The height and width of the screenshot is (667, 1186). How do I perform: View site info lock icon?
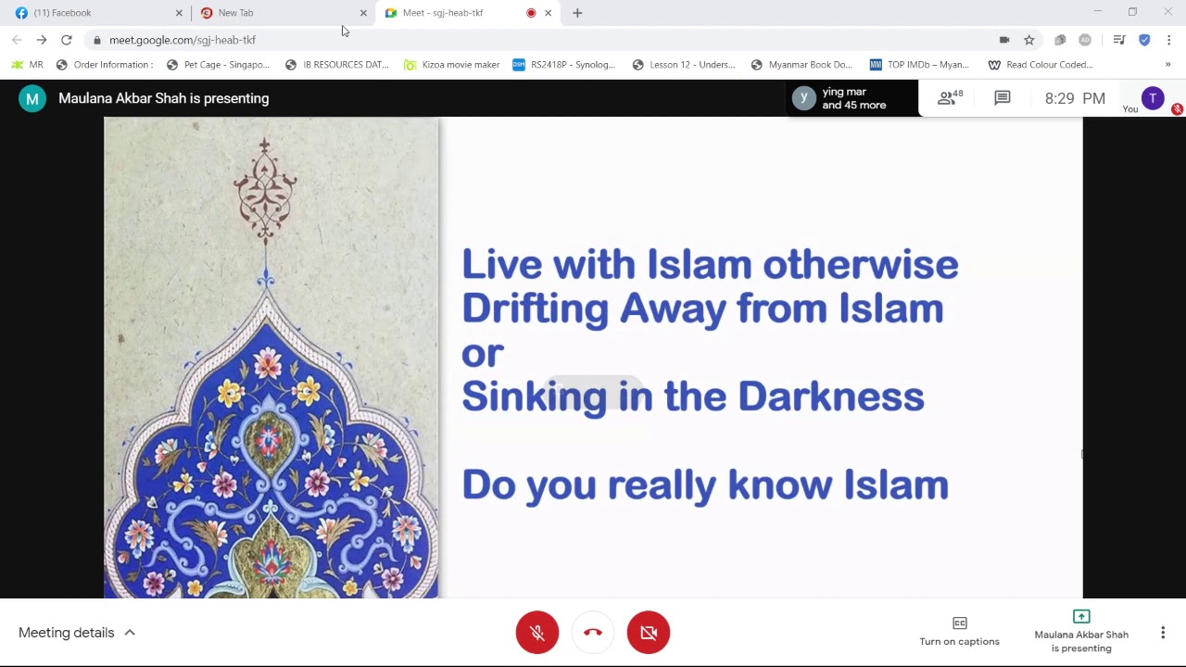[x=96, y=40]
